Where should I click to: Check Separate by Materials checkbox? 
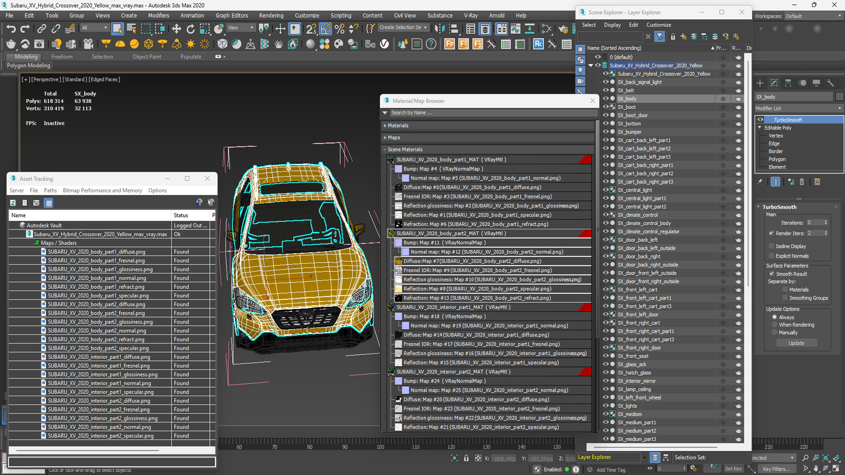tap(785, 289)
